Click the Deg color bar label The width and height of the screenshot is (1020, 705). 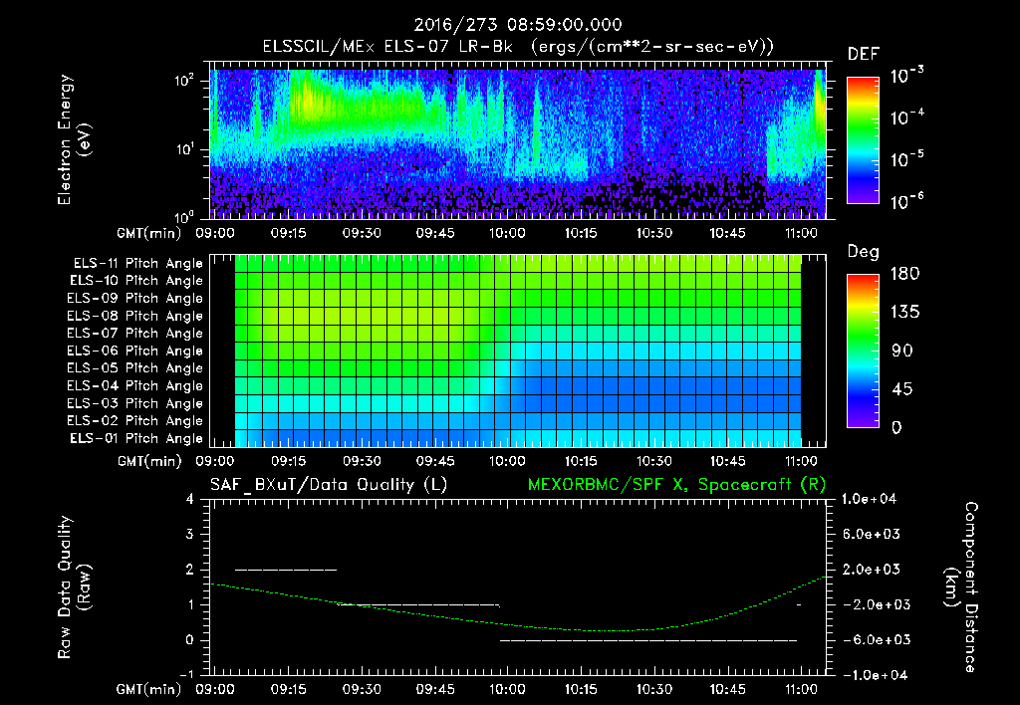click(864, 252)
